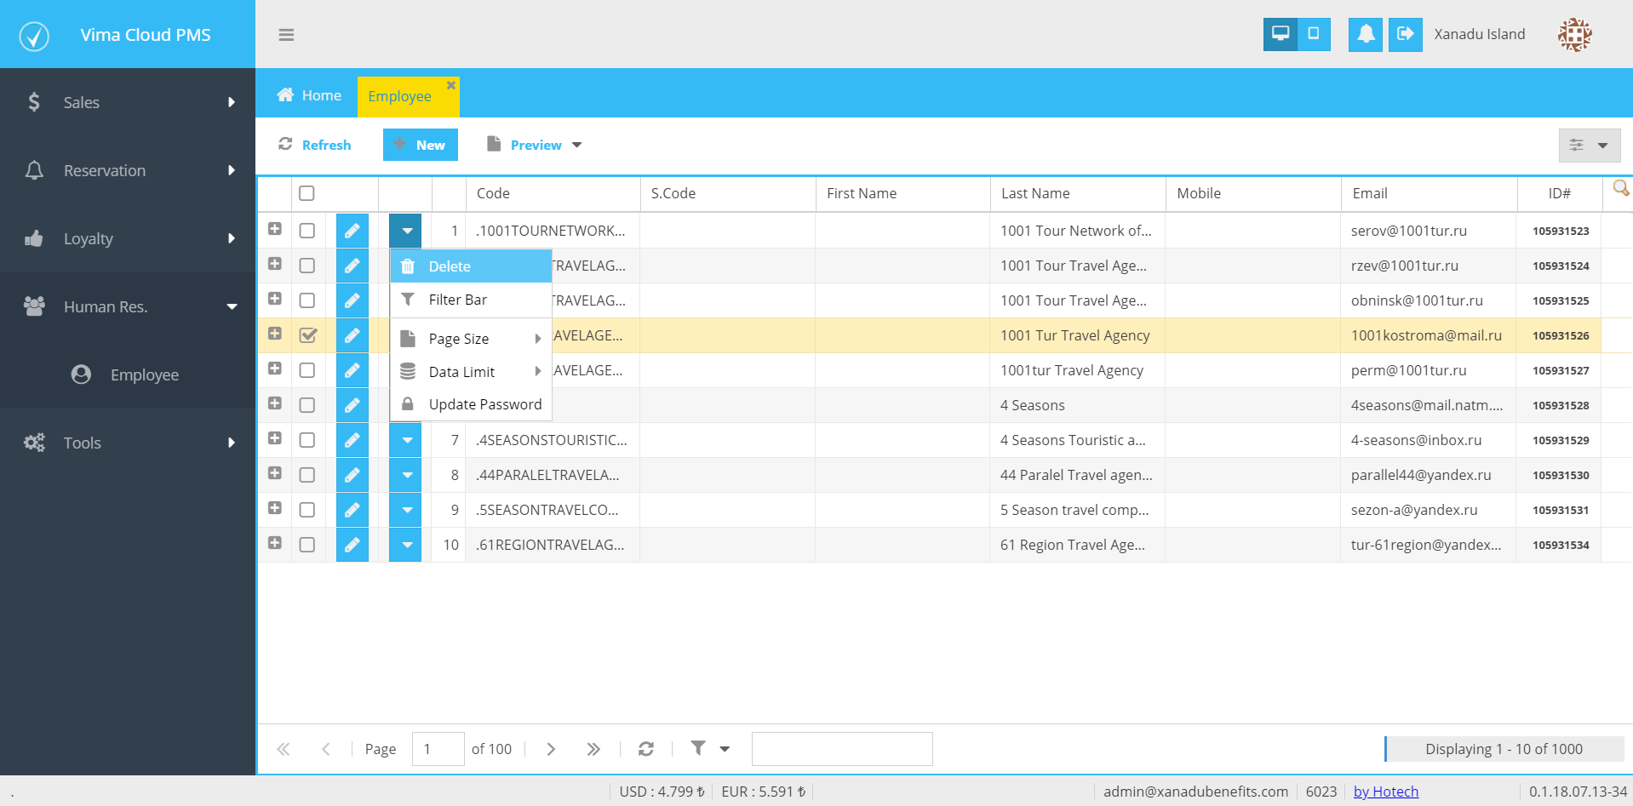Sort by the Last Name column header
Image resolution: width=1633 pixels, height=806 pixels.
(1078, 193)
